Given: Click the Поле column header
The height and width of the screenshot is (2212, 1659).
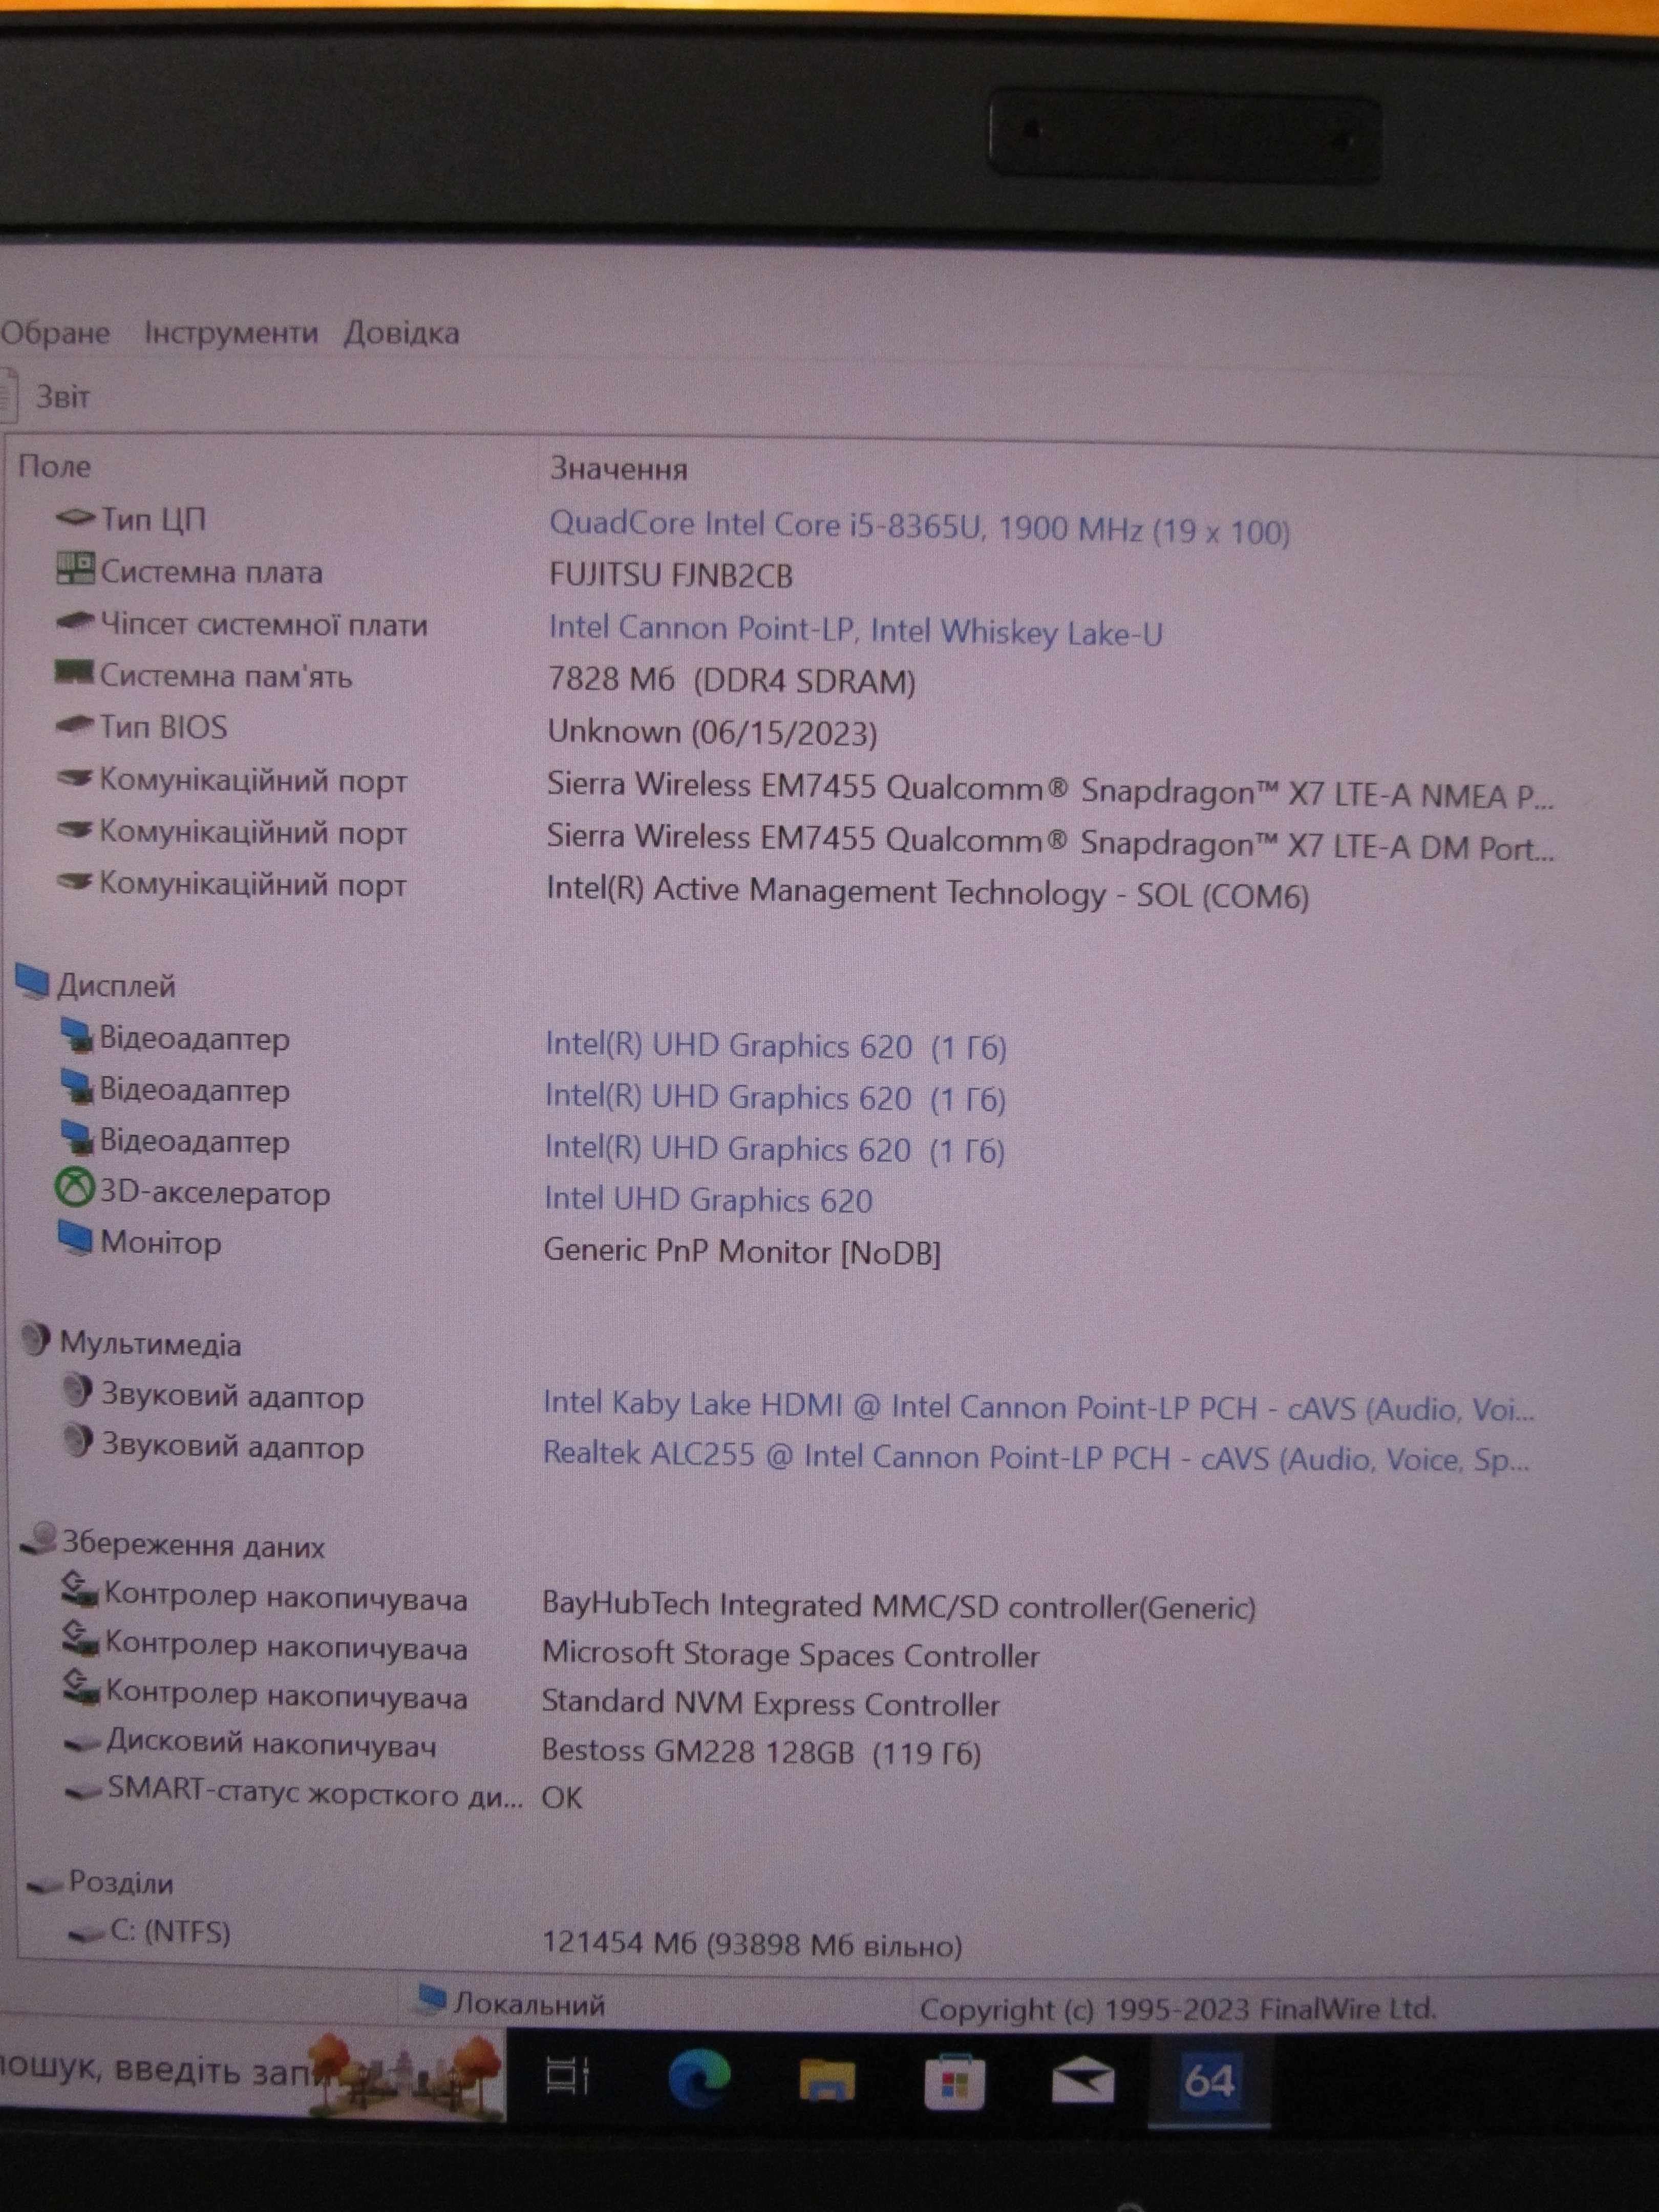Looking at the screenshot, I should click(x=54, y=467).
